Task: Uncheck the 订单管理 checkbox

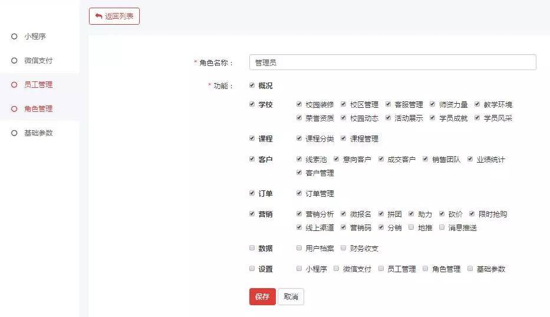Action: (299, 193)
